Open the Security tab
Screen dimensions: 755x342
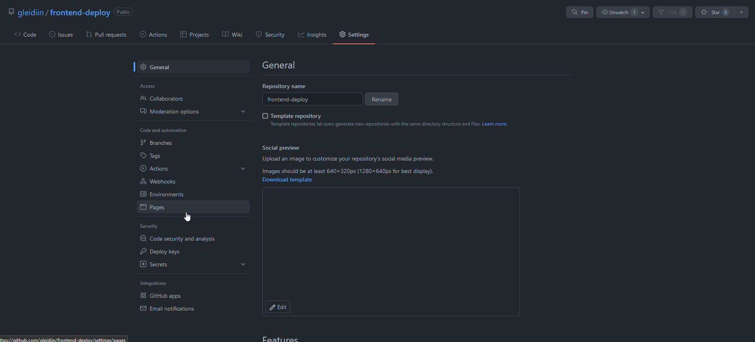[270, 35]
